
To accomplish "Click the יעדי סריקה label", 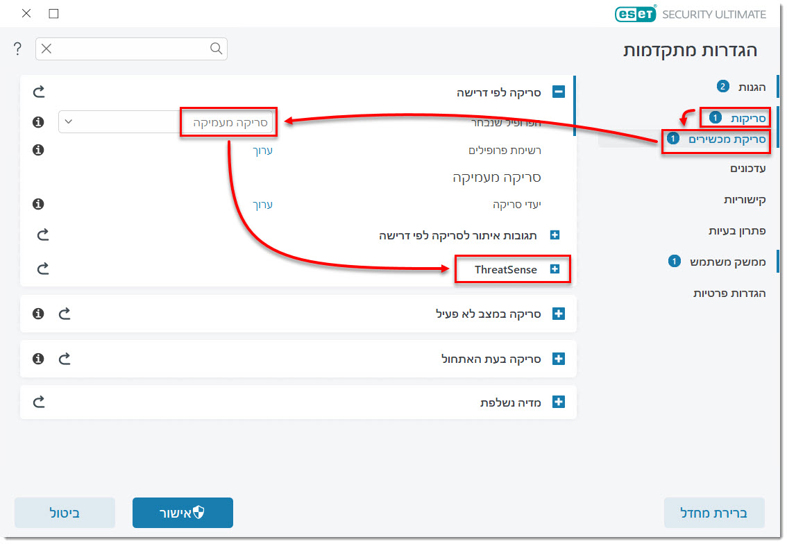I will [517, 204].
